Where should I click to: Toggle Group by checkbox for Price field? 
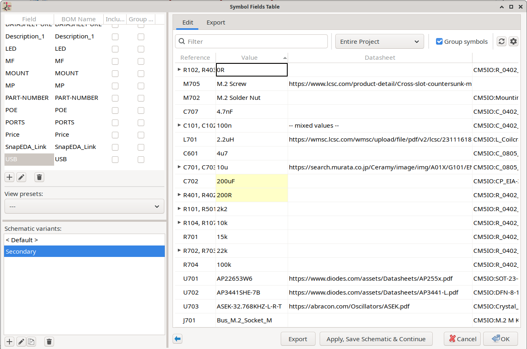coord(141,135)
